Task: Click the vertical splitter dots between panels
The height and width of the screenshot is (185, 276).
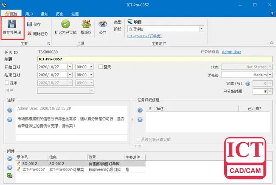Action: [132, 120]
